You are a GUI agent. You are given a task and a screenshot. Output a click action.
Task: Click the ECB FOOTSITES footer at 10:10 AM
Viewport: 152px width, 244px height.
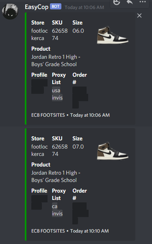coord(70,231)
